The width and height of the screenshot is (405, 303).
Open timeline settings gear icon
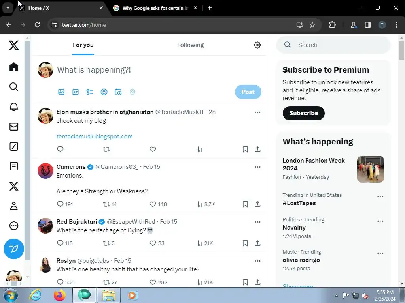coord(257,45)
